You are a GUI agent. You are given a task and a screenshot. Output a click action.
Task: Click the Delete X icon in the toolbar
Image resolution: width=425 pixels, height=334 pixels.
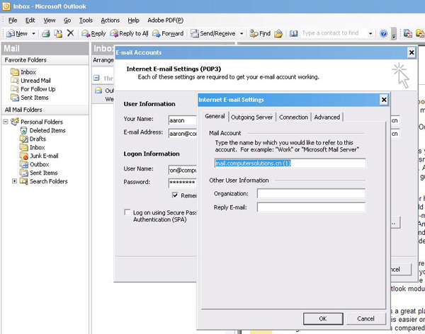point(70,33)
